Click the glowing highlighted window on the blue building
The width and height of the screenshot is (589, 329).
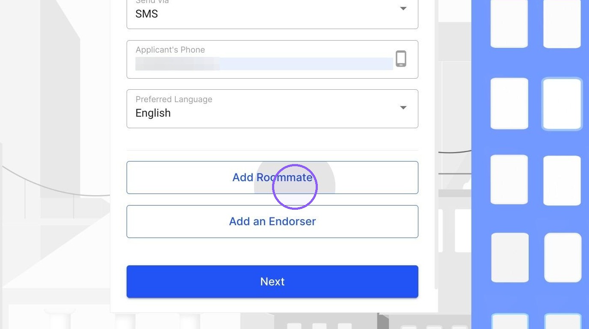click(562, 104)
